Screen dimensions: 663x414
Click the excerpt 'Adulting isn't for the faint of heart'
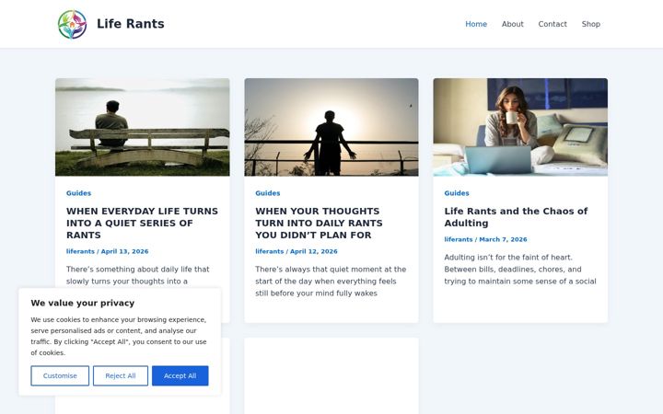520,269
